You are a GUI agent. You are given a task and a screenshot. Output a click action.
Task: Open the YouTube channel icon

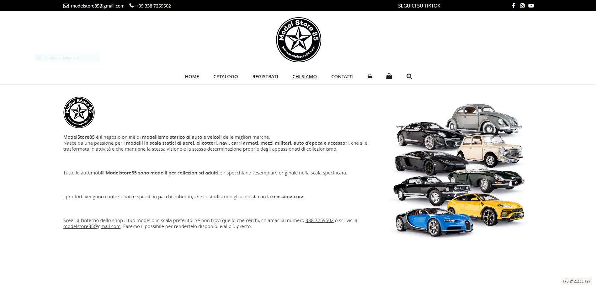tap(531, 6)
